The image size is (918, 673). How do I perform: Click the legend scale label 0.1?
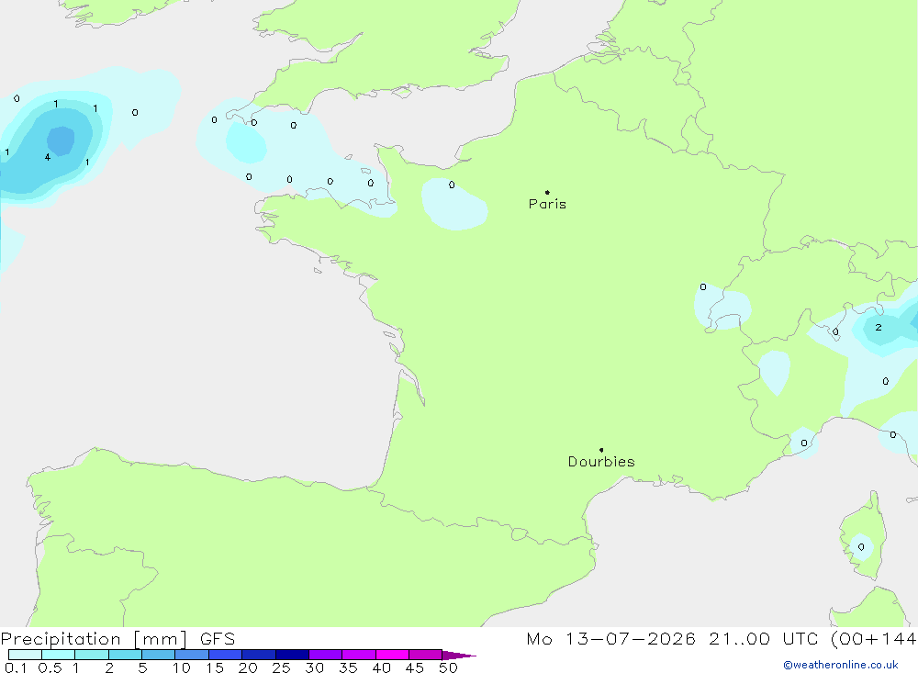[16, 667]
